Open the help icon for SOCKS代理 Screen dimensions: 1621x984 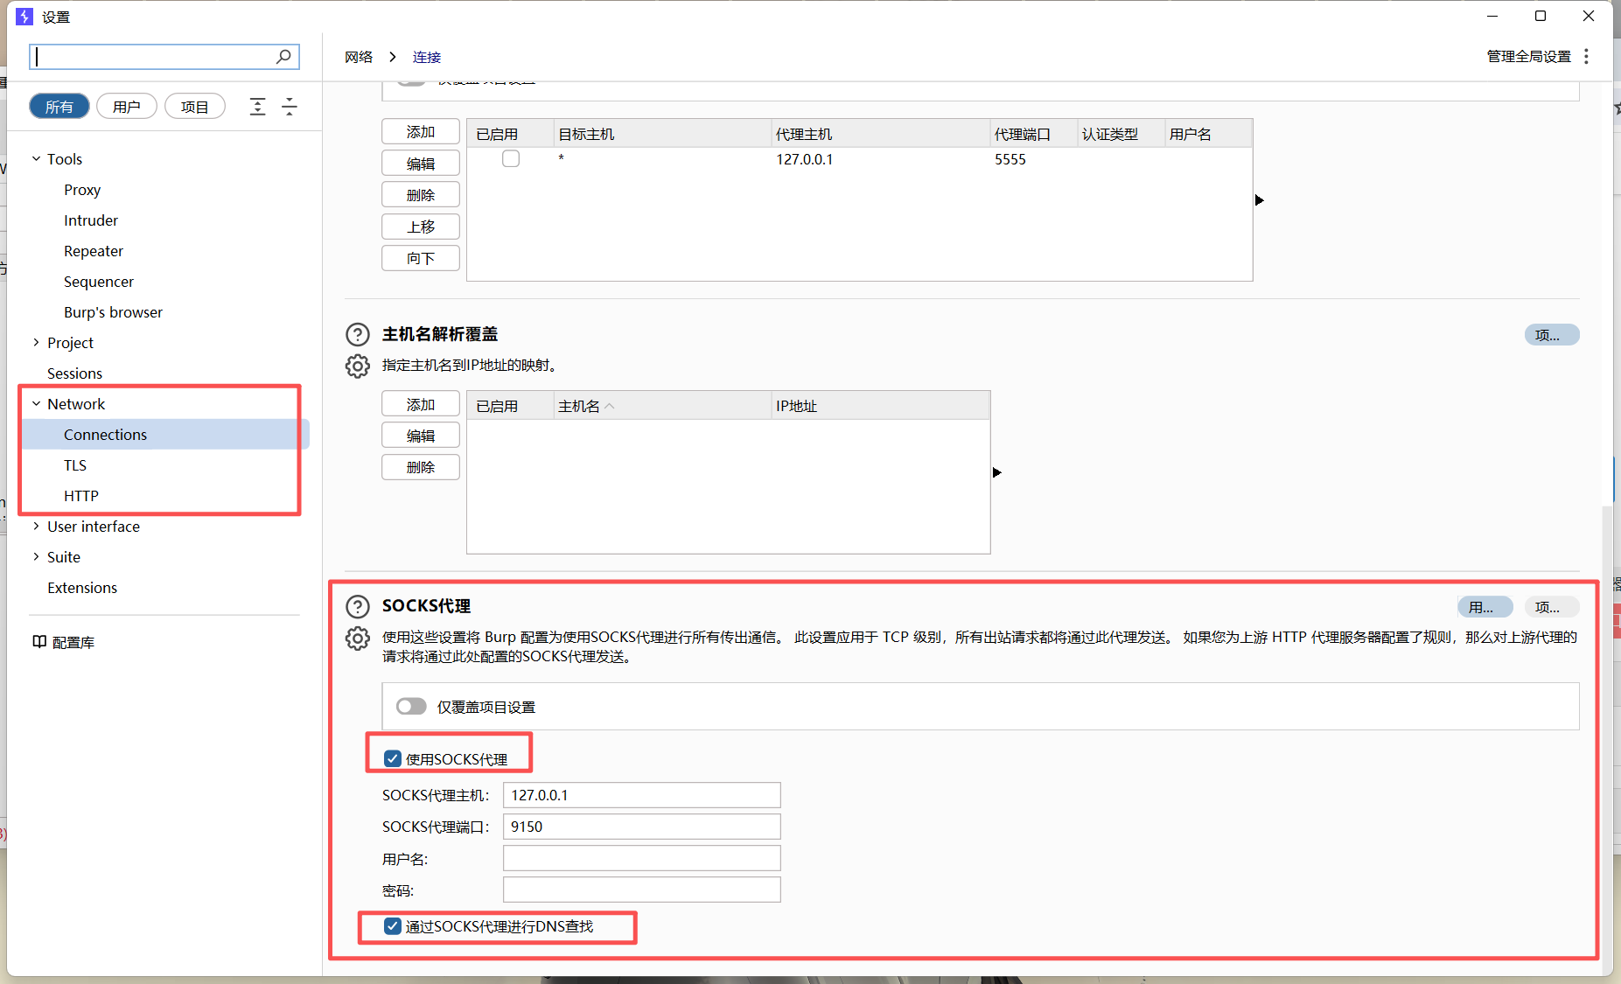(x=358, y=606)
